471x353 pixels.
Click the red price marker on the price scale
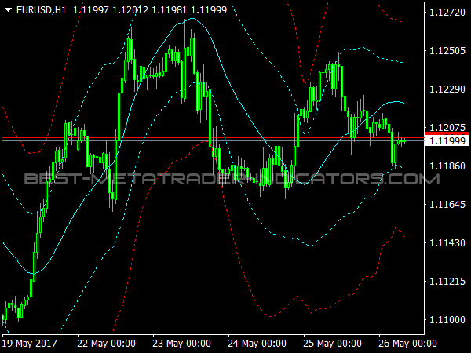[x=447, y=133]
